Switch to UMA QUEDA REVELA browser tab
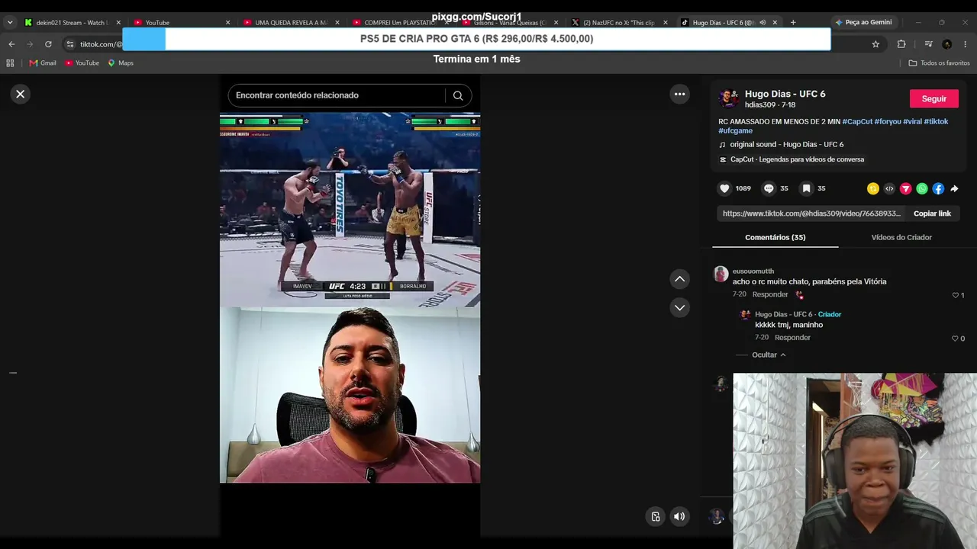Viewport: 977px width, 549px height. [x=291, y=23]
